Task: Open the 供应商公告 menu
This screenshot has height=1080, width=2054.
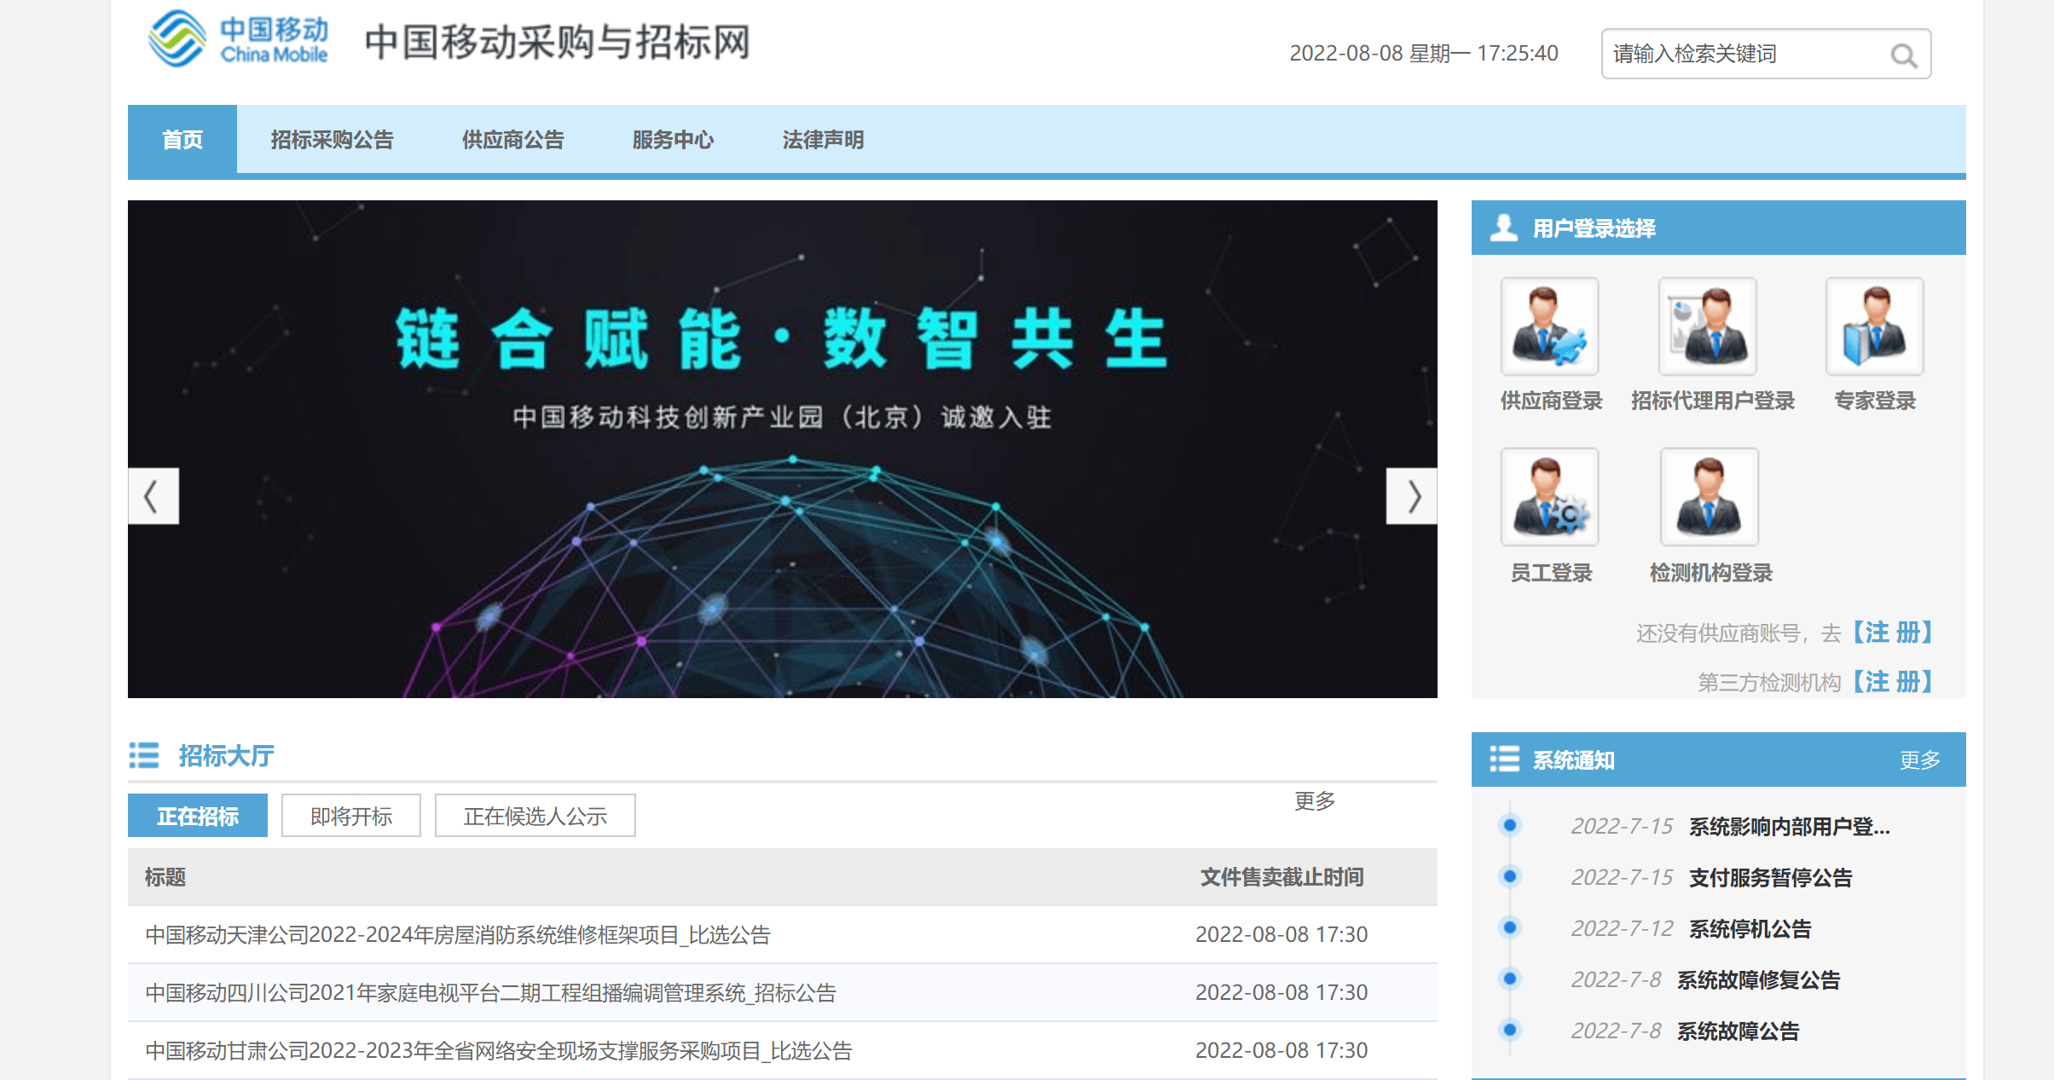Action: pyautogui.click(x=512, y=140)
